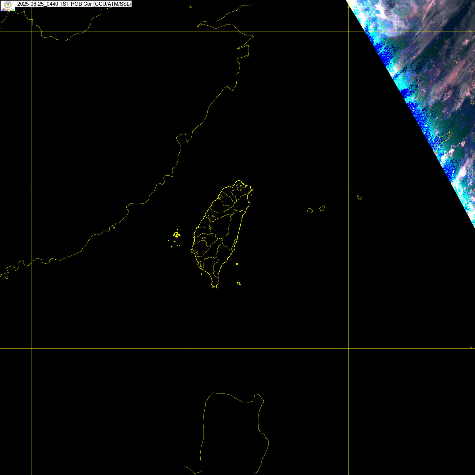Click the 30 latitude label at right
Image resolution: width=475 pixels, height=475 pixels.
(x=471, y=31)
